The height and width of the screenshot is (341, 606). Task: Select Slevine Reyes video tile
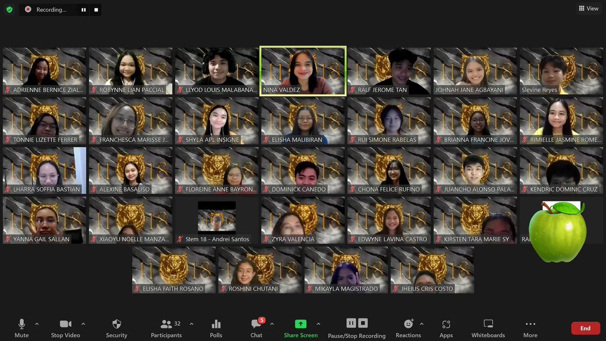[562, 71]
